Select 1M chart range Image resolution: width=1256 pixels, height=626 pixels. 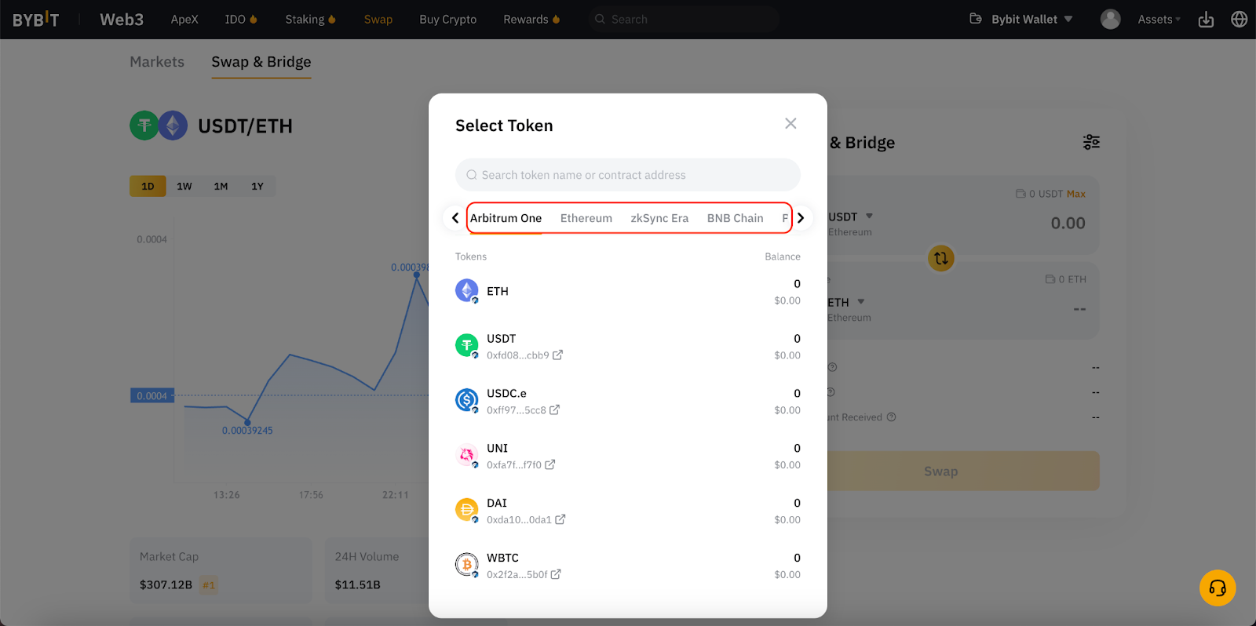[221, 186]
